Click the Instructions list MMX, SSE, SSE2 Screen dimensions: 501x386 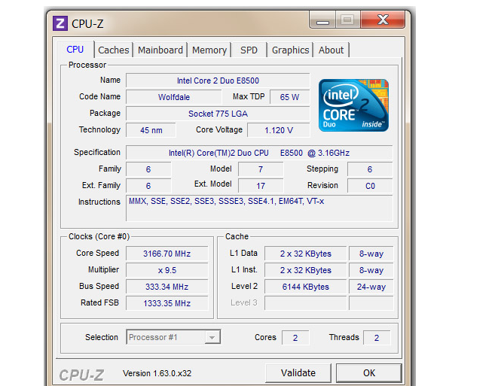pyautogui.click(x=259, y=208)
